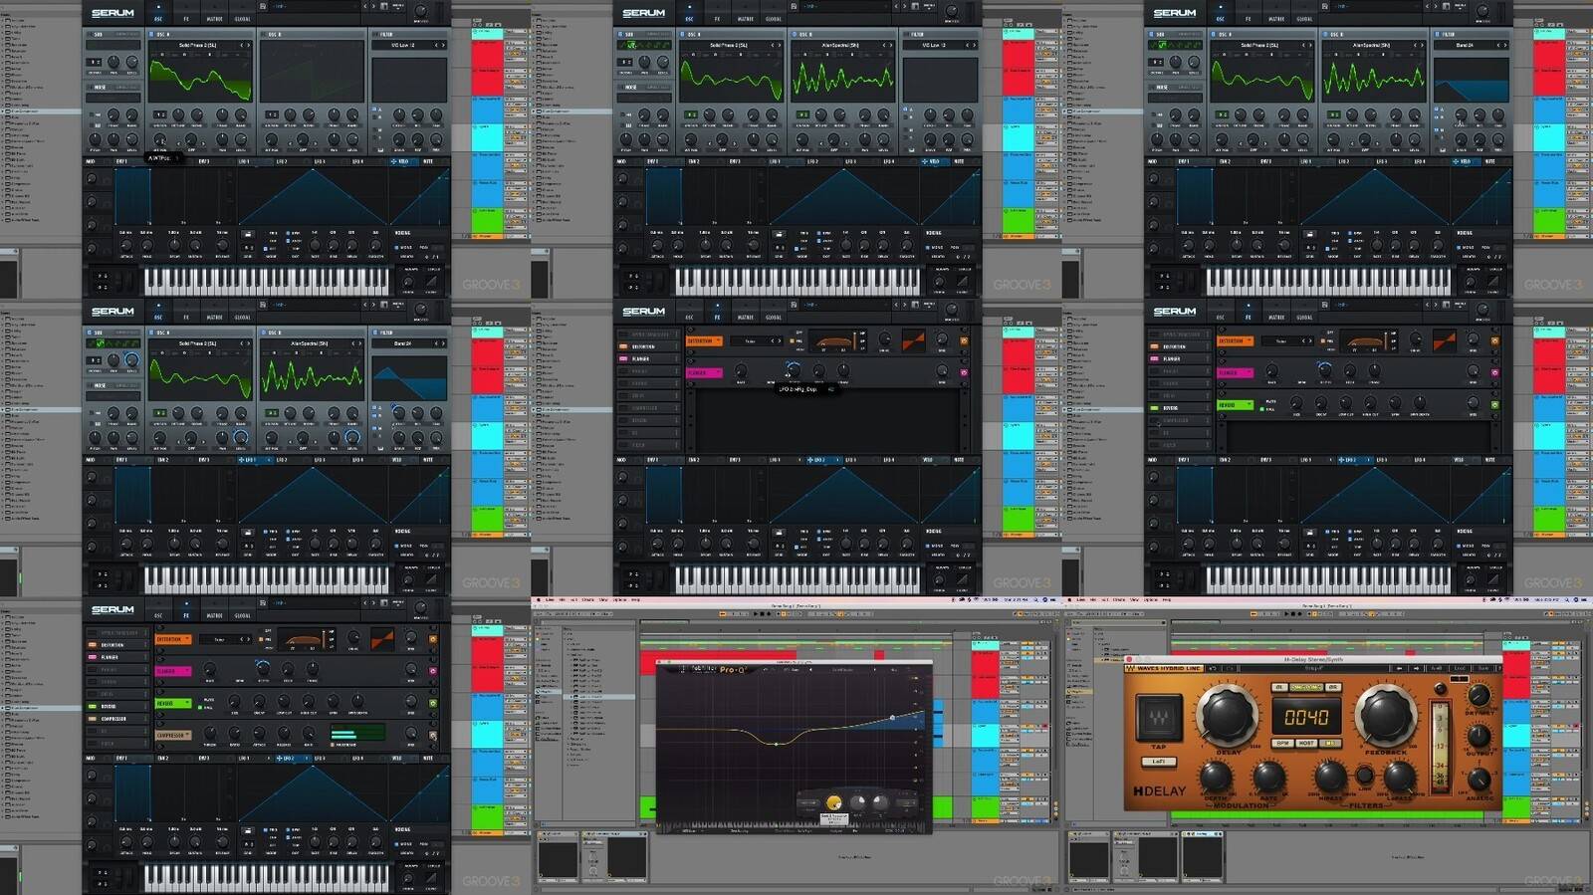The image size is (1593, 895).
Task: Click the OSC B waveform display in top-middle Serum
Action: [x=842, y=78]
